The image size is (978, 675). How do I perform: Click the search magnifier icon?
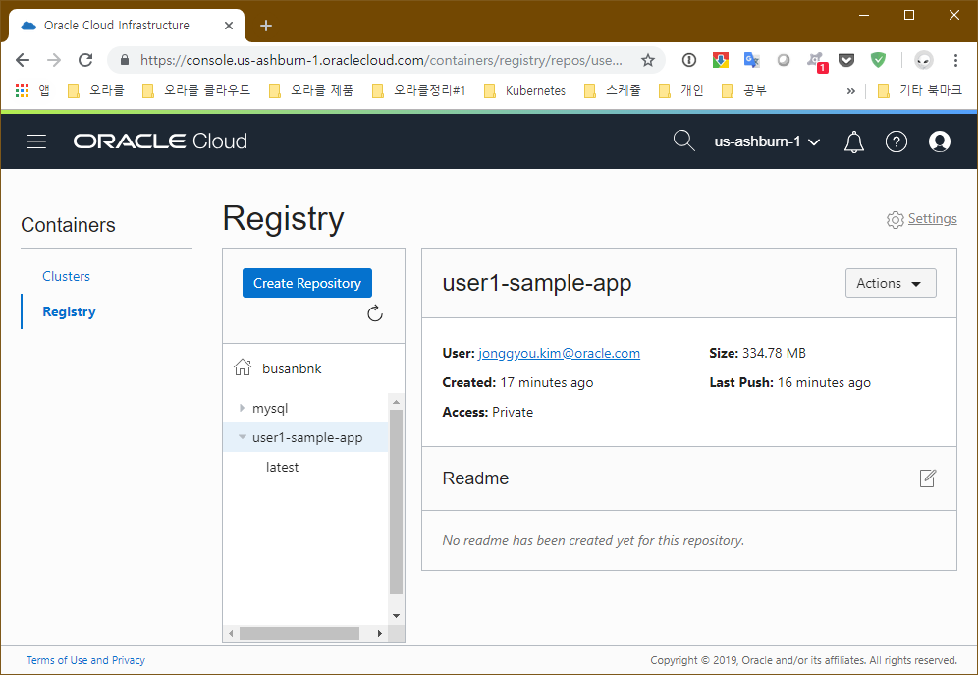tap(683, 141)
